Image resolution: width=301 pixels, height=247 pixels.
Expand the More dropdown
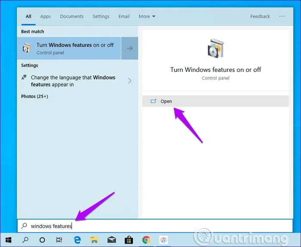[x=147, y=16]
